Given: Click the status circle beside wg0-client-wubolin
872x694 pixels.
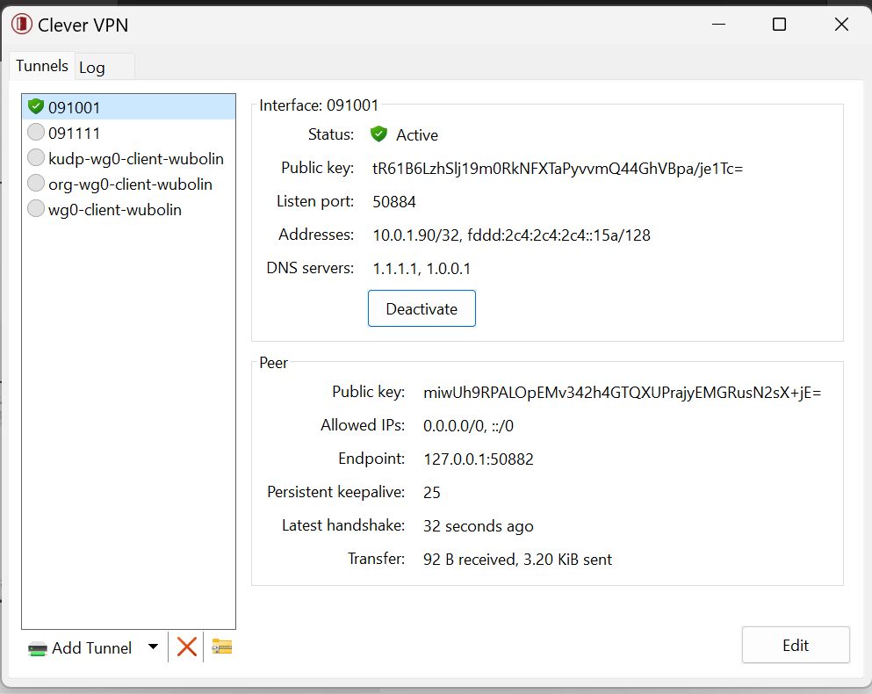Looking at the screenshot, I should point(36,209).
